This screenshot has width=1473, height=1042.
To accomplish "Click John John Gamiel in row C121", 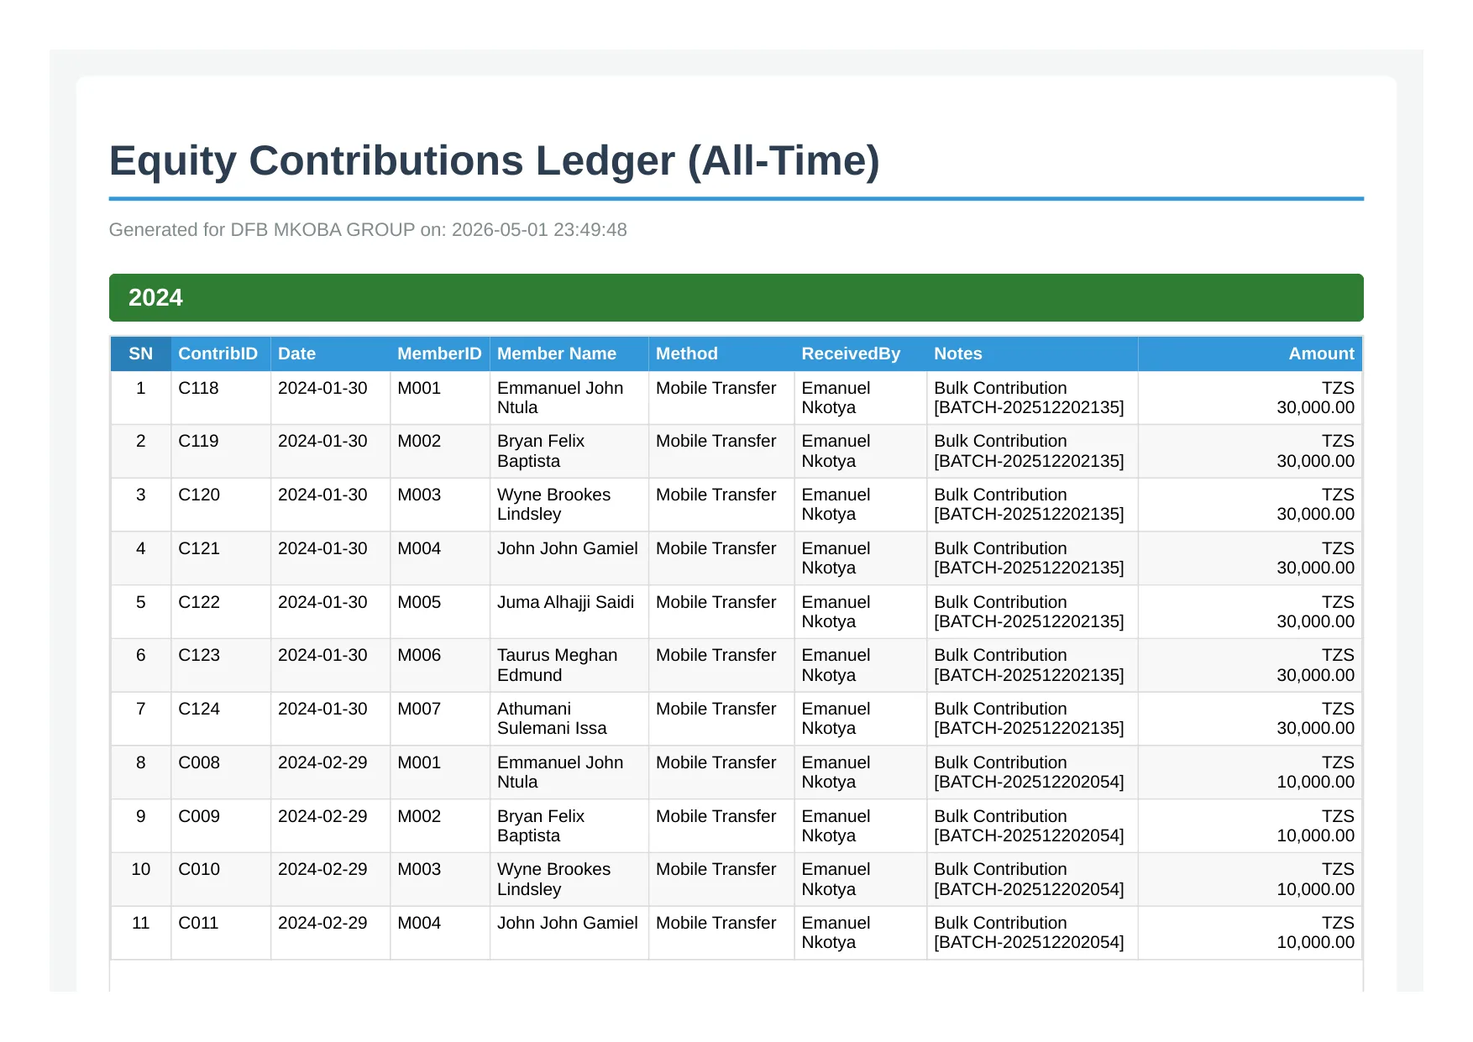I will coord(568,548).
